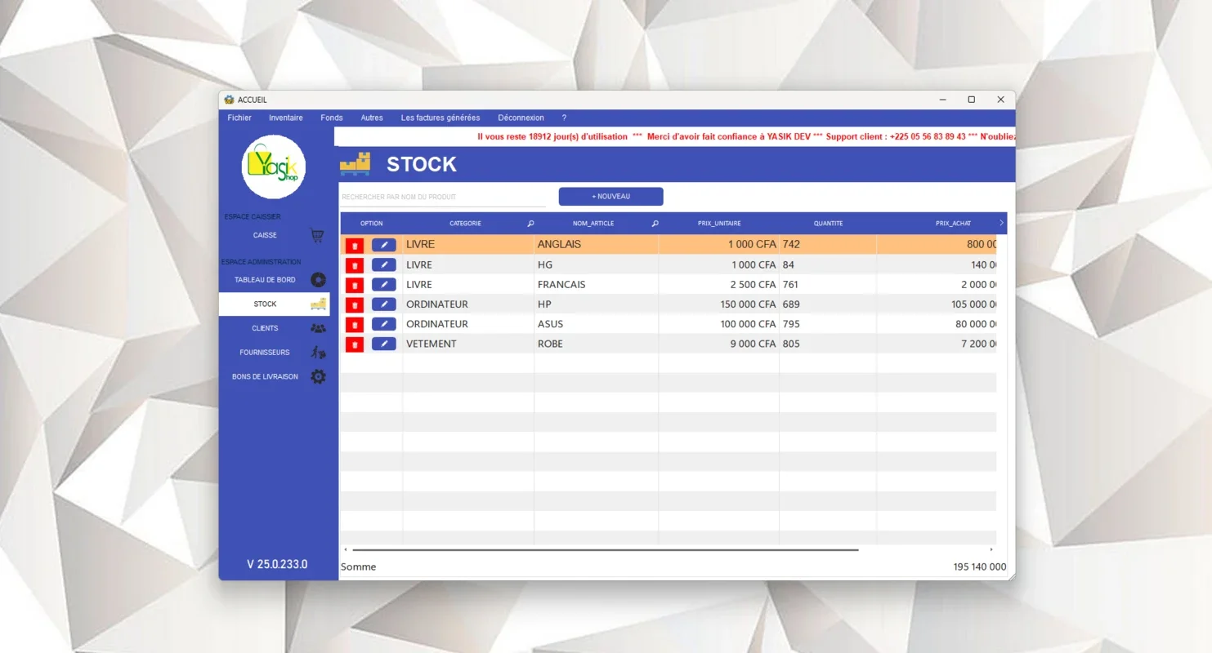The height and width of the screenshot is (653, 1212).
Task: Expand columns with header right chevron
Action: tap(1001, 223)
